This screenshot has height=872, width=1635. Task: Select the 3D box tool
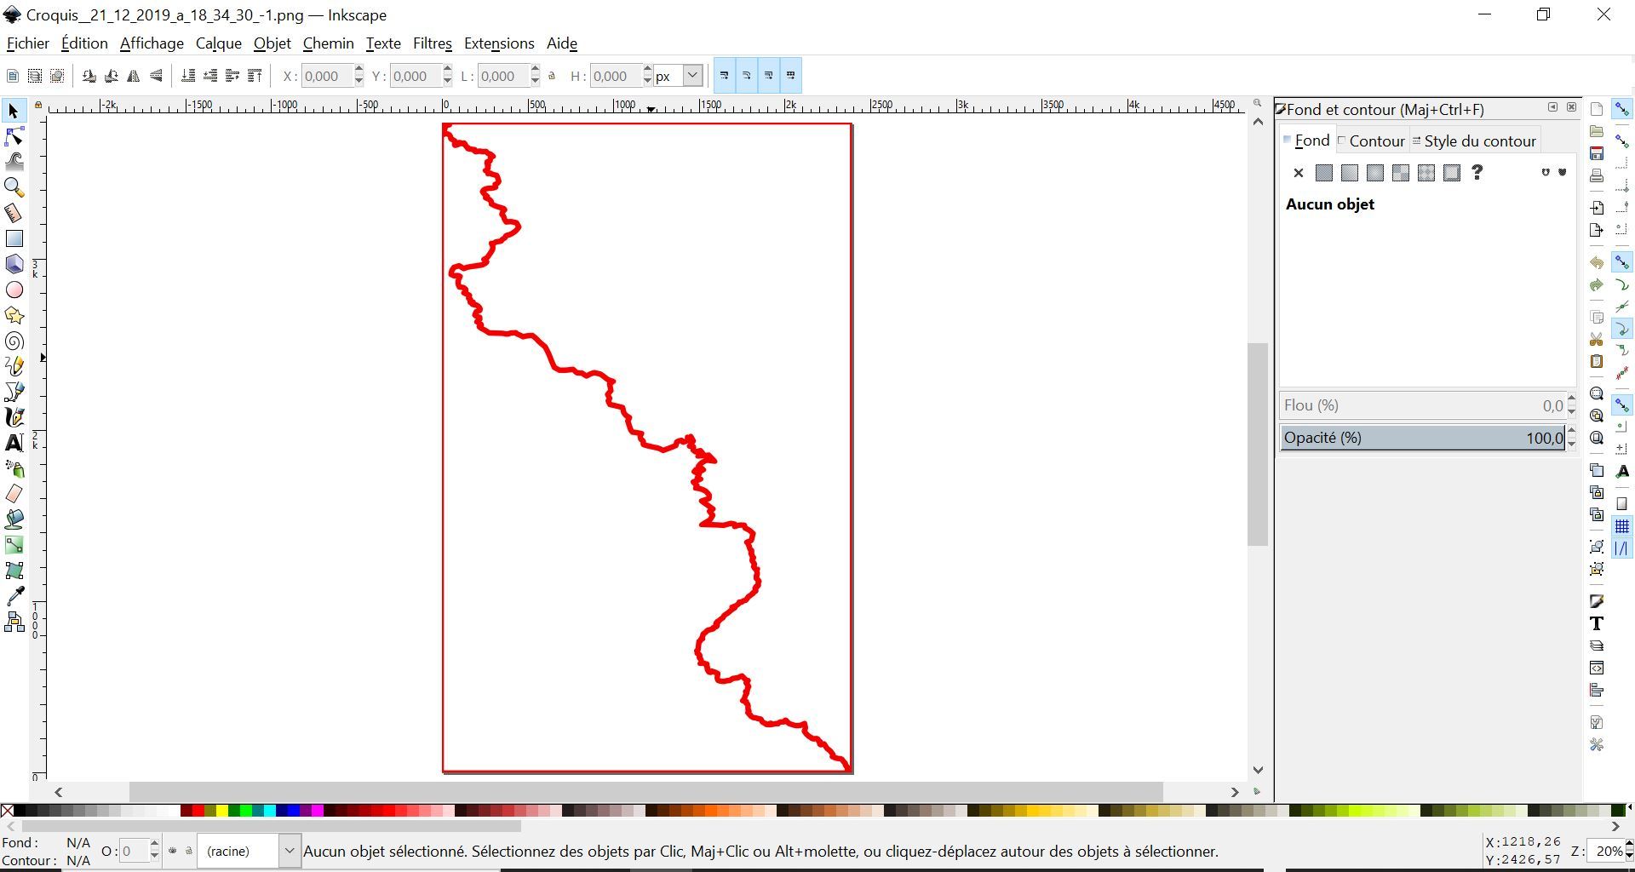[14, 264]
